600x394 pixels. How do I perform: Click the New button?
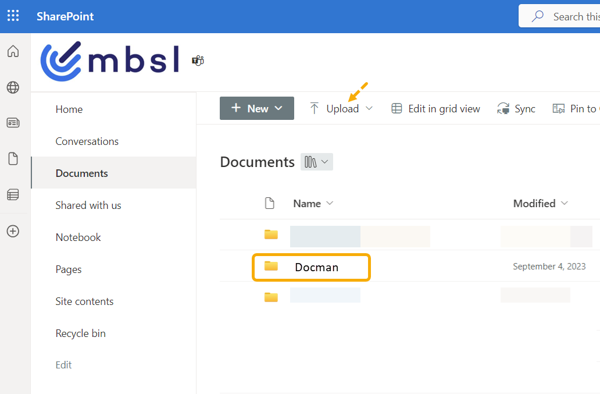257,108
